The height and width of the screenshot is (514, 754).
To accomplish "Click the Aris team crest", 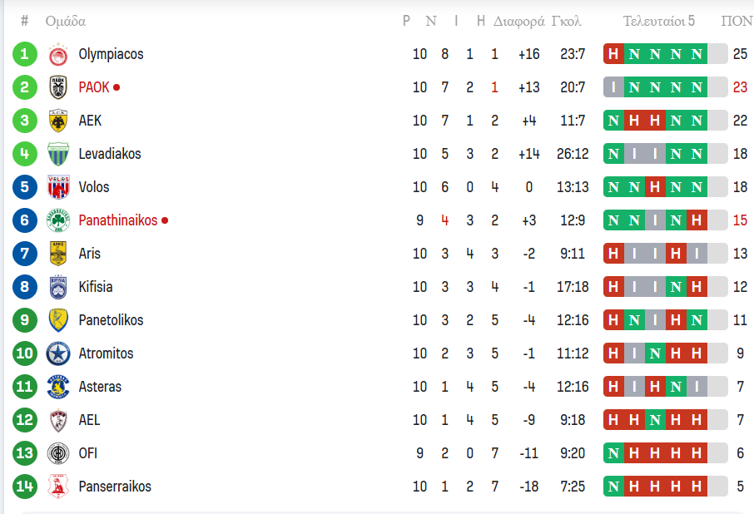I will point(58,254).
